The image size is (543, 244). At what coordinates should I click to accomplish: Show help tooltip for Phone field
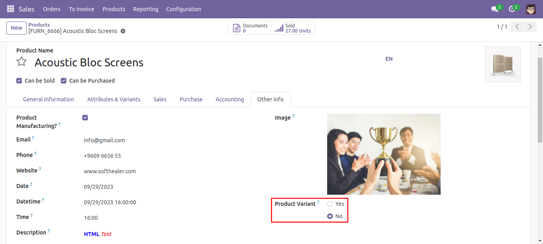point(35,153)
